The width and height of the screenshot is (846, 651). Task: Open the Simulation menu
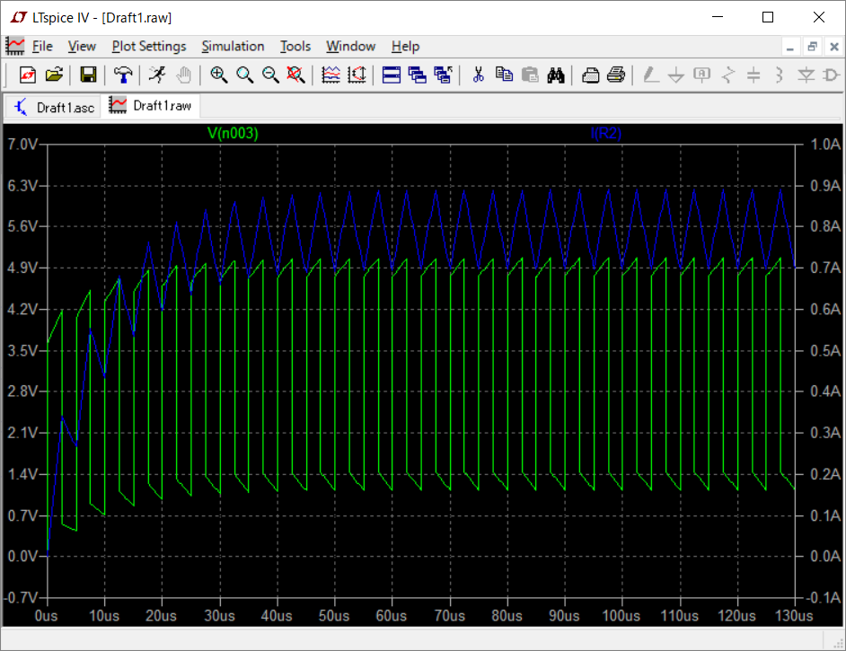pyautogui.click(x=234, y=47)
